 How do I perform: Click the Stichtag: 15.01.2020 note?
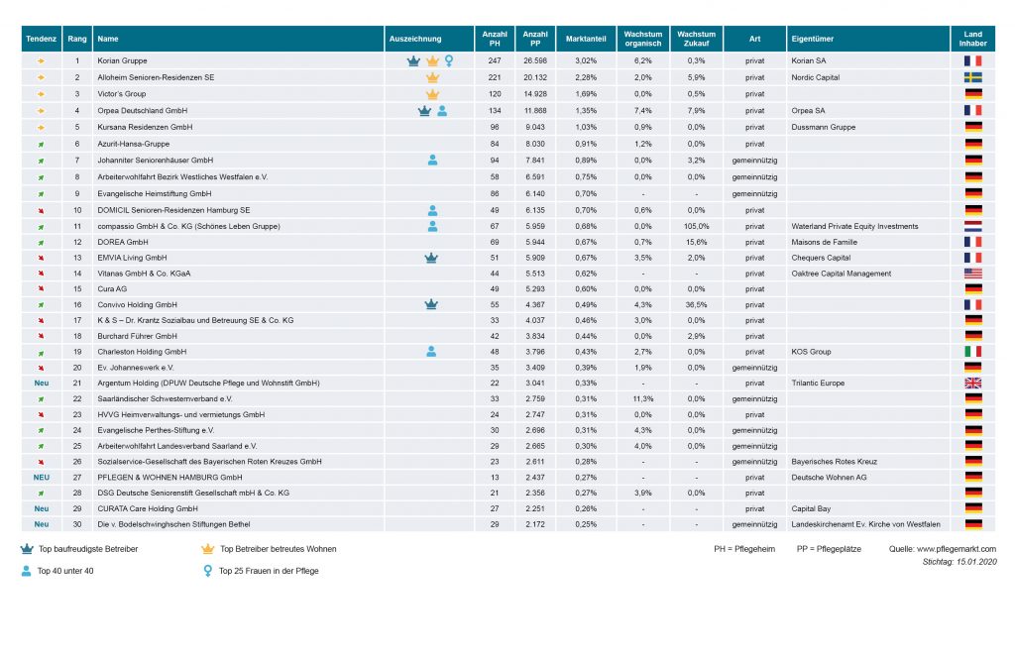click(x=959, y=562)
